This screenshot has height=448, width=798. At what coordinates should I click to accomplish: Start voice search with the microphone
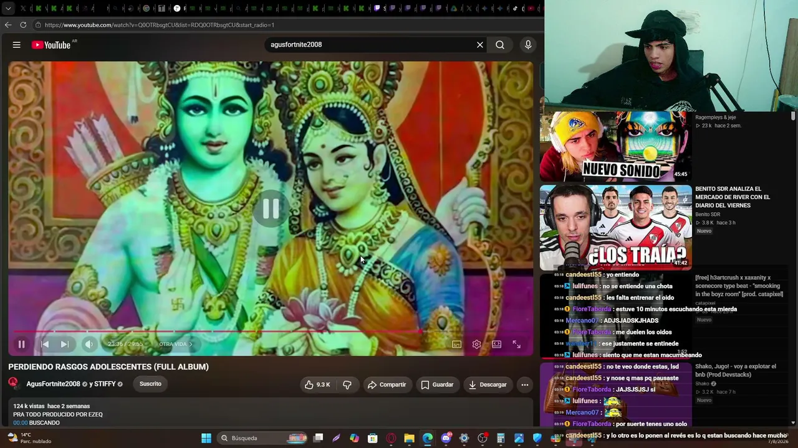tap(528, 45)
